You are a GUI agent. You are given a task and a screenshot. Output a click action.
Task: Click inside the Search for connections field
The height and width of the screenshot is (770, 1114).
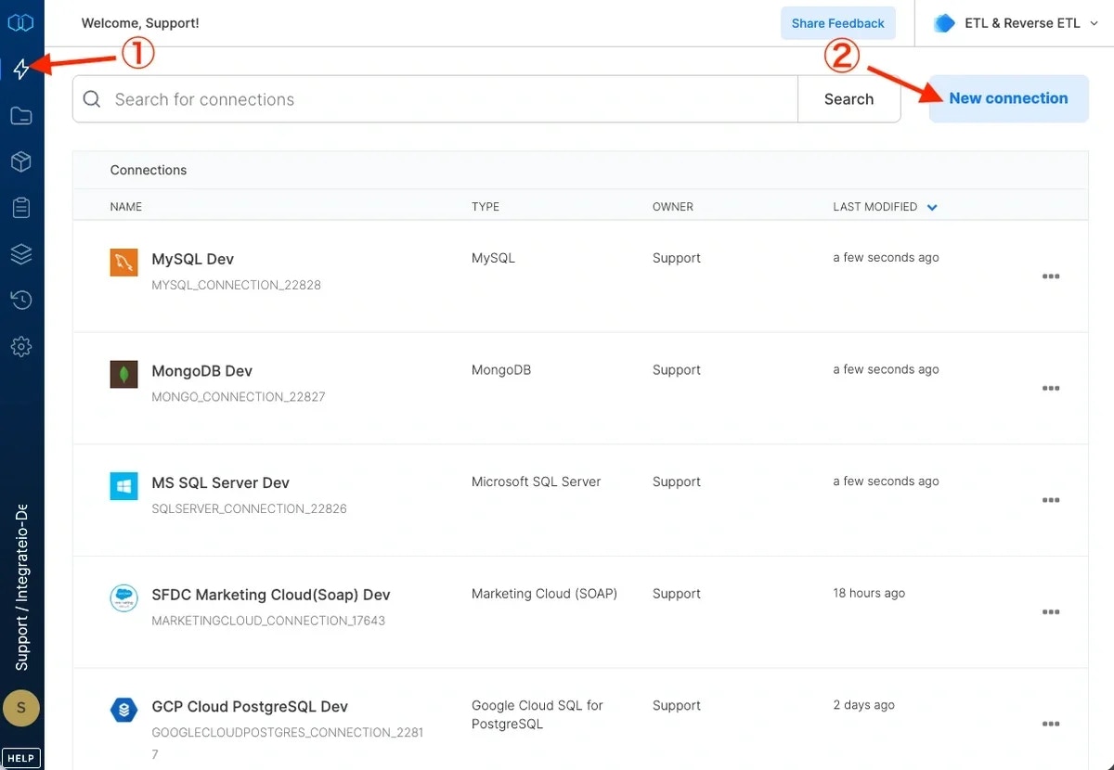click(371, 98)
